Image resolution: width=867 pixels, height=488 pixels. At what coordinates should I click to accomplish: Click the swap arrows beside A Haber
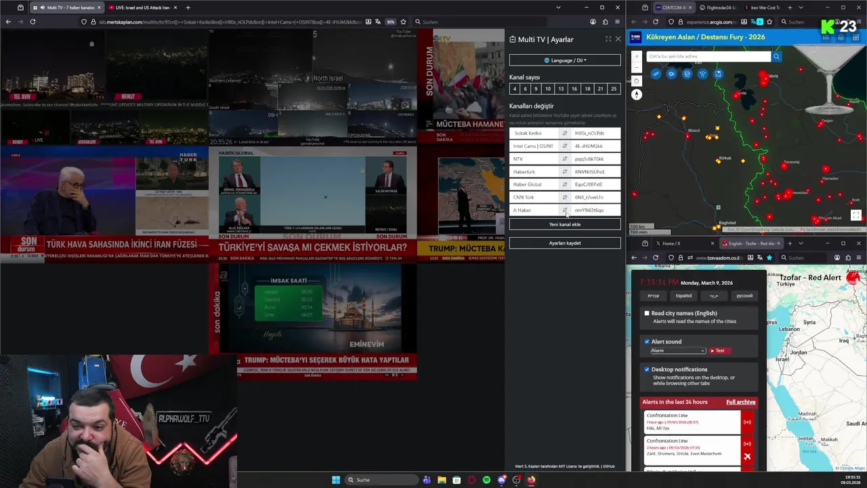[x=565, y=210]
